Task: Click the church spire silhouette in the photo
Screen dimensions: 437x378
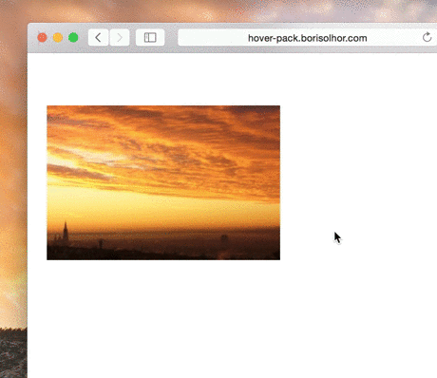Action: point(66,231)
